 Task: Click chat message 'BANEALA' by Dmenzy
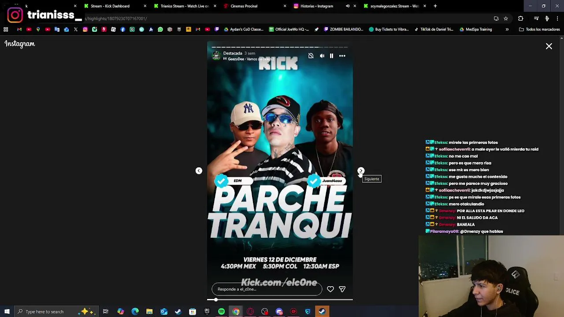[466, 225]
